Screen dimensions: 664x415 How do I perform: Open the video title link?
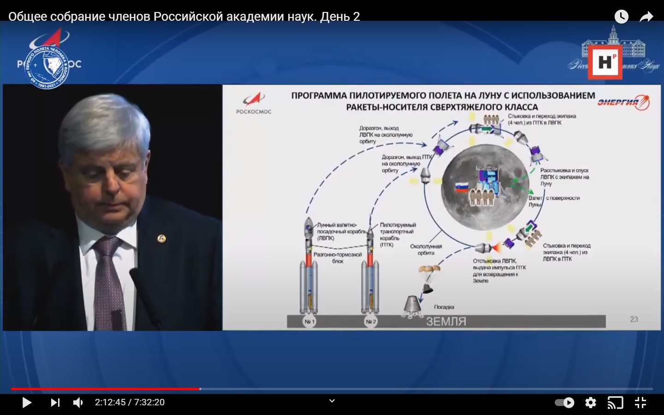pos(184,17)
